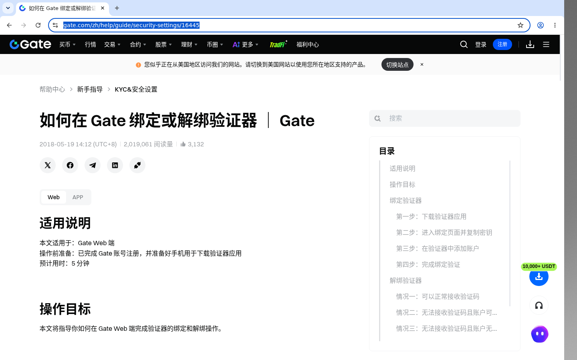This screenshot has height=360, width=577.
Task: Share article on X (Twitter)
Action: pyautogui.click(x=48, y=165)
